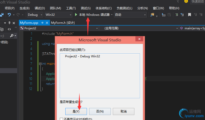Click the side panel toolbar overflow chevron
This screenshot has width=205, height=120.
16,27
